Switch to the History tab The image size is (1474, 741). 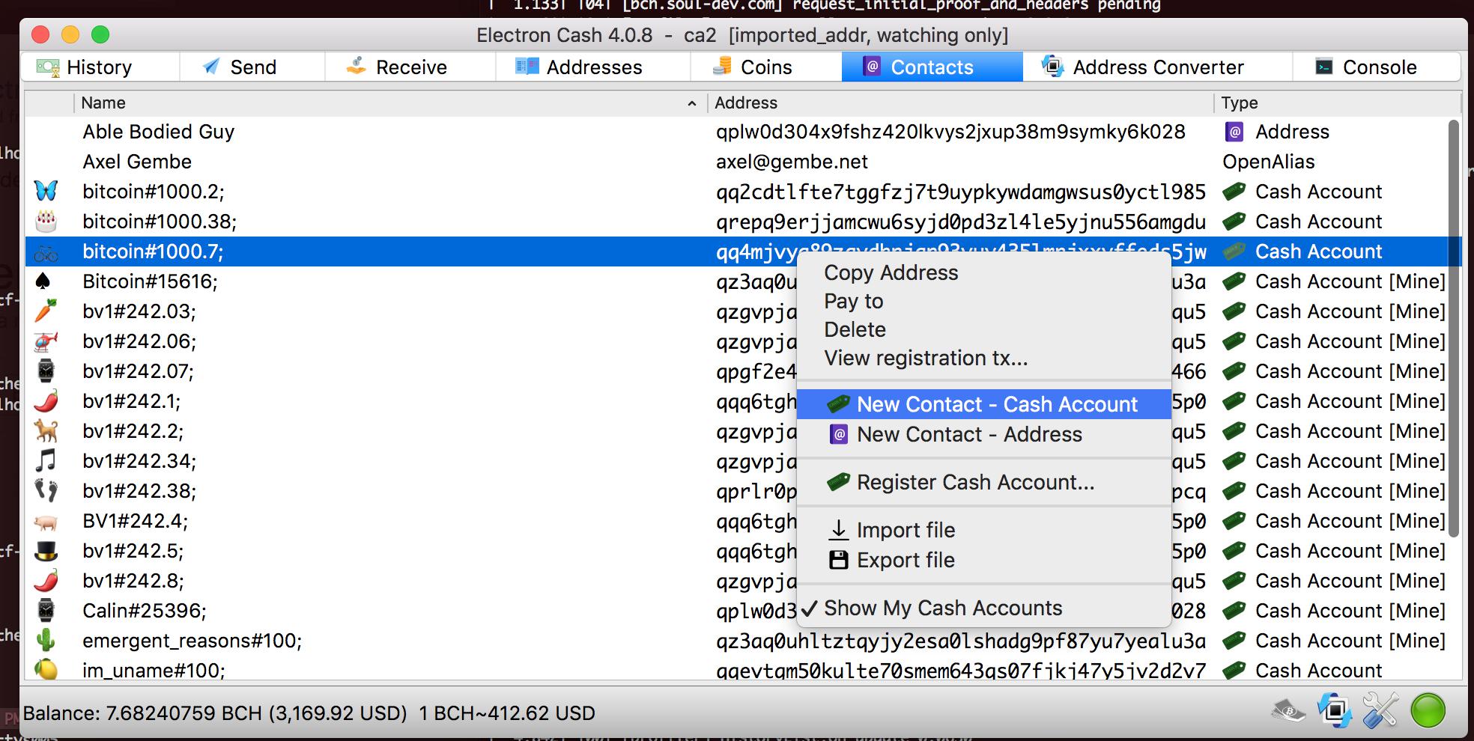tap(100, 67)
